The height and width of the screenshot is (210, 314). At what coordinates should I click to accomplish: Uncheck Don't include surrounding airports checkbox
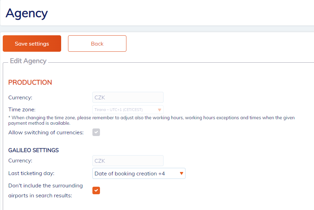point(96,190)
